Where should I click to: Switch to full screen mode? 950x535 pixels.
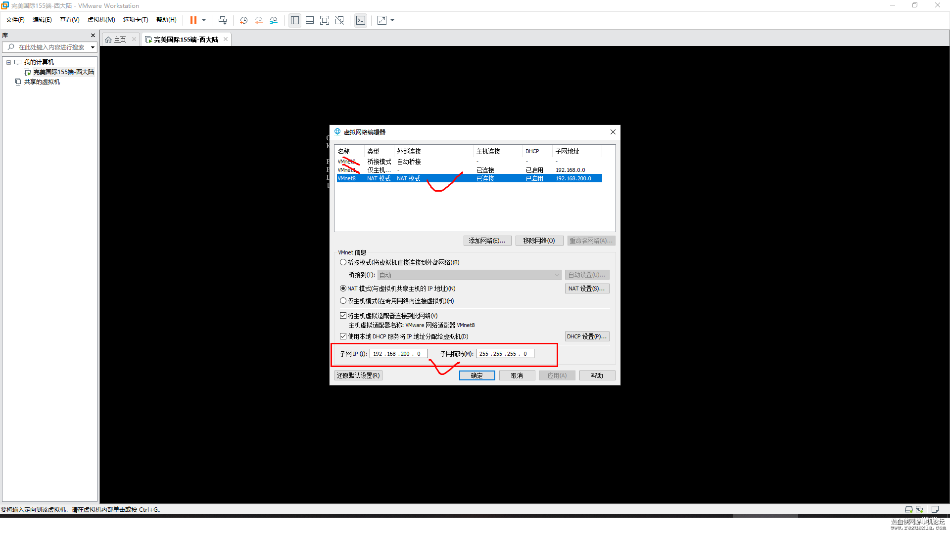(325, 20)
